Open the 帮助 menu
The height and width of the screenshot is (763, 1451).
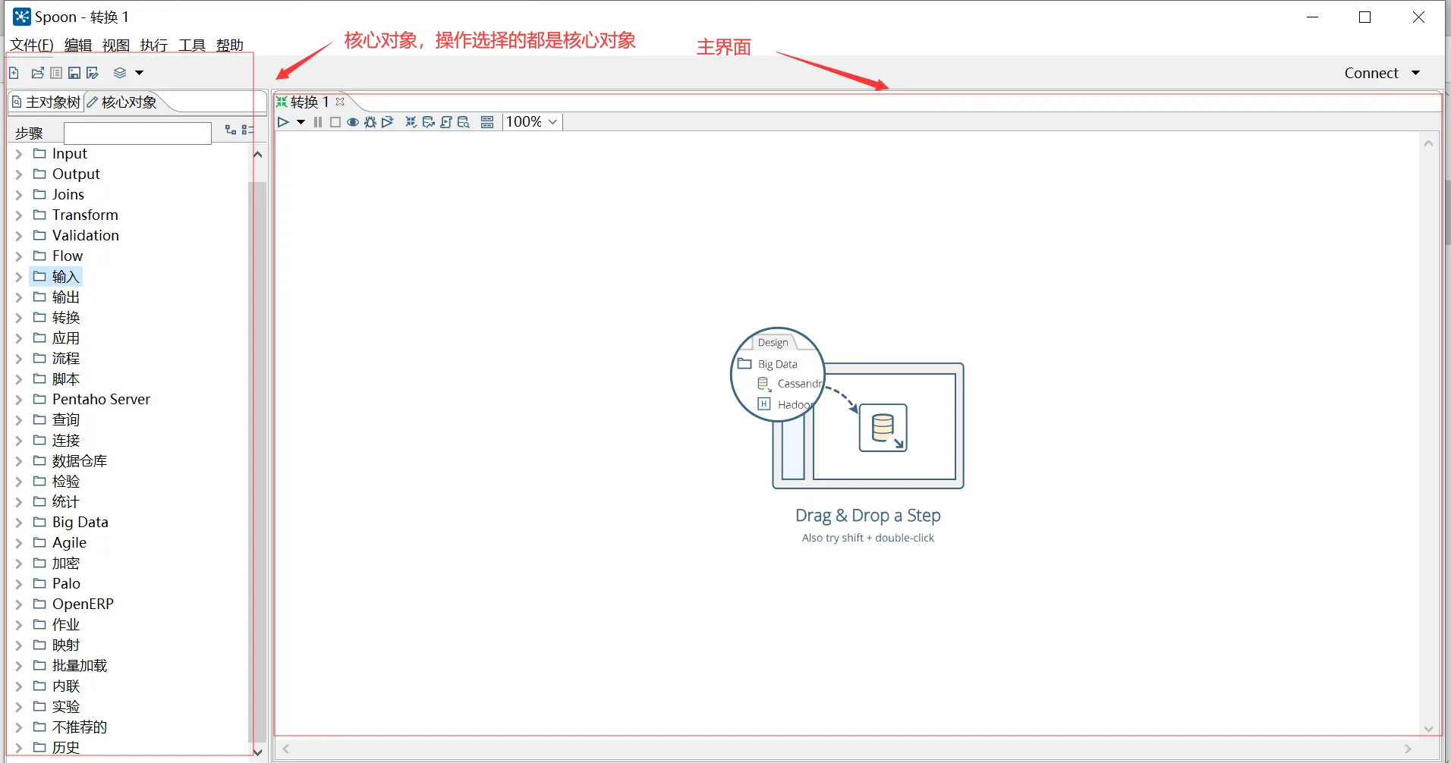tap(230, 46)
